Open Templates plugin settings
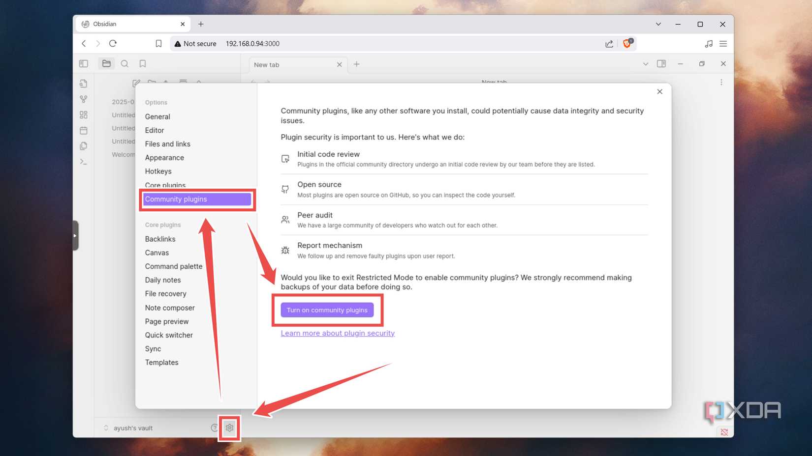The height and width of the screenshot is (456, 812). pyautogui.click(x=162, y=363)
